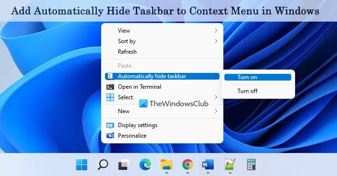Click the Display settings monitor icon
337x176 pixels.
point(110,125)
